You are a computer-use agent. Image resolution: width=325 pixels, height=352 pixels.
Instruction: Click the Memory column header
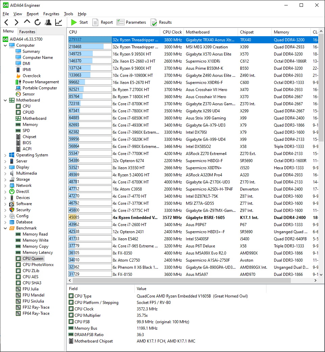291,32
